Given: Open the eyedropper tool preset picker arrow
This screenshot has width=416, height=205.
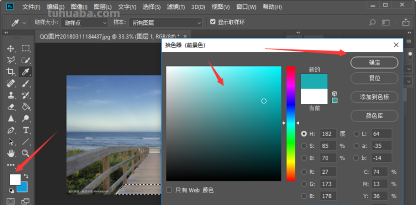Looking at the screenshot, I should [24, 23].
